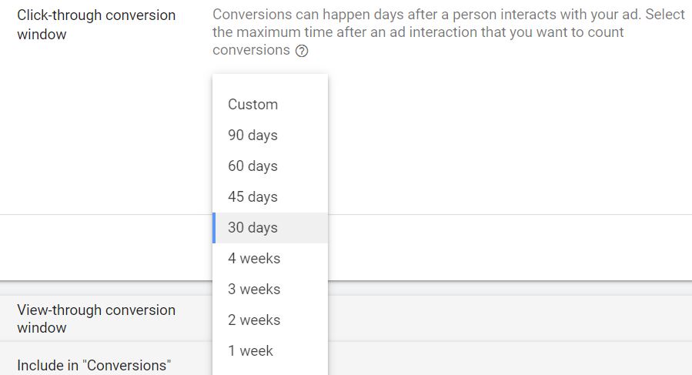Screen dimensions: 692x375
Task: Expand the View-through conversion window section
Action: point(96,319)
